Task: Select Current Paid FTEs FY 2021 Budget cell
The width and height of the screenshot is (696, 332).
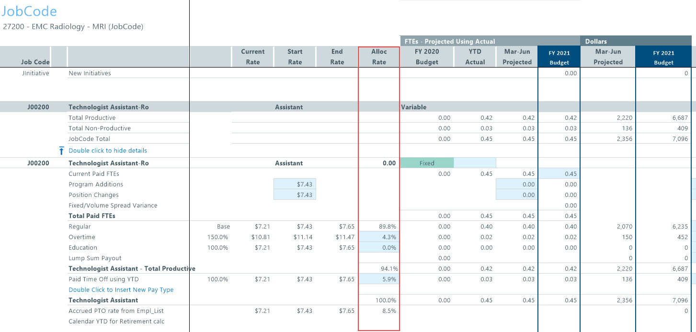Action: [x=559, y=174]
